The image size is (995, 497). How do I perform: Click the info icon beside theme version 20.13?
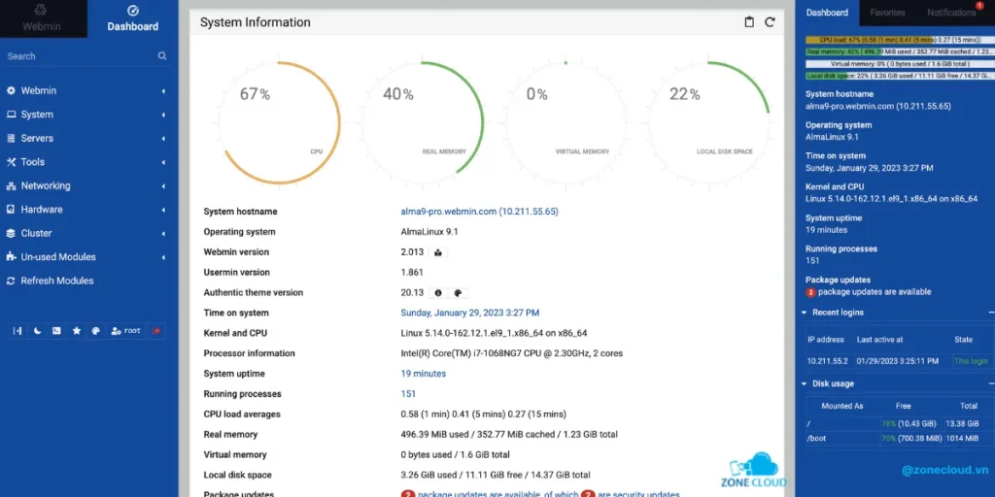[x=437, y=293]
